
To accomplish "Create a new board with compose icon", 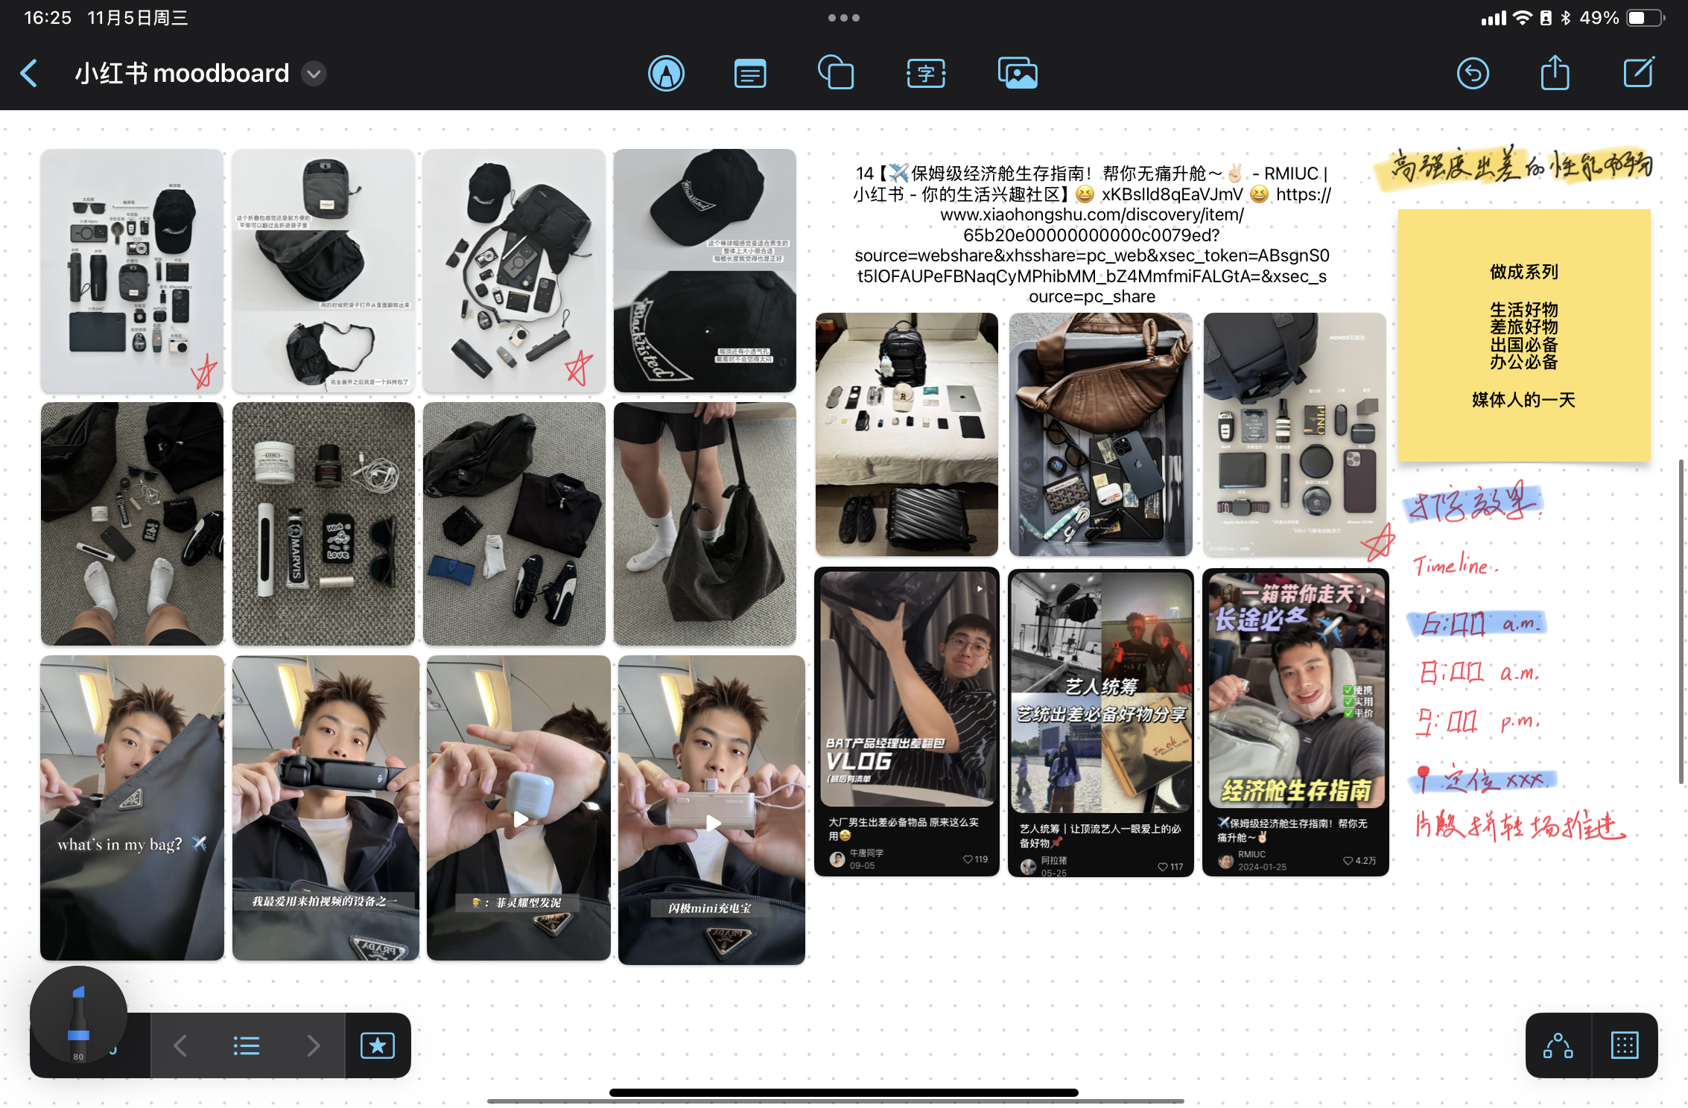I will 1639,72.
